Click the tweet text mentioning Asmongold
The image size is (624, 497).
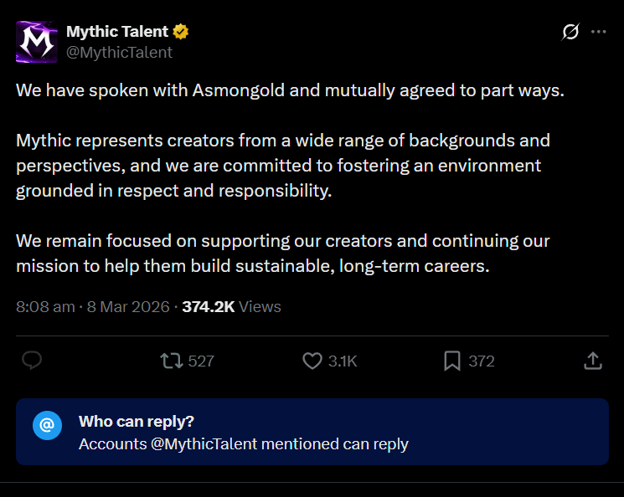pyautogui.click(x=290, y=90)
